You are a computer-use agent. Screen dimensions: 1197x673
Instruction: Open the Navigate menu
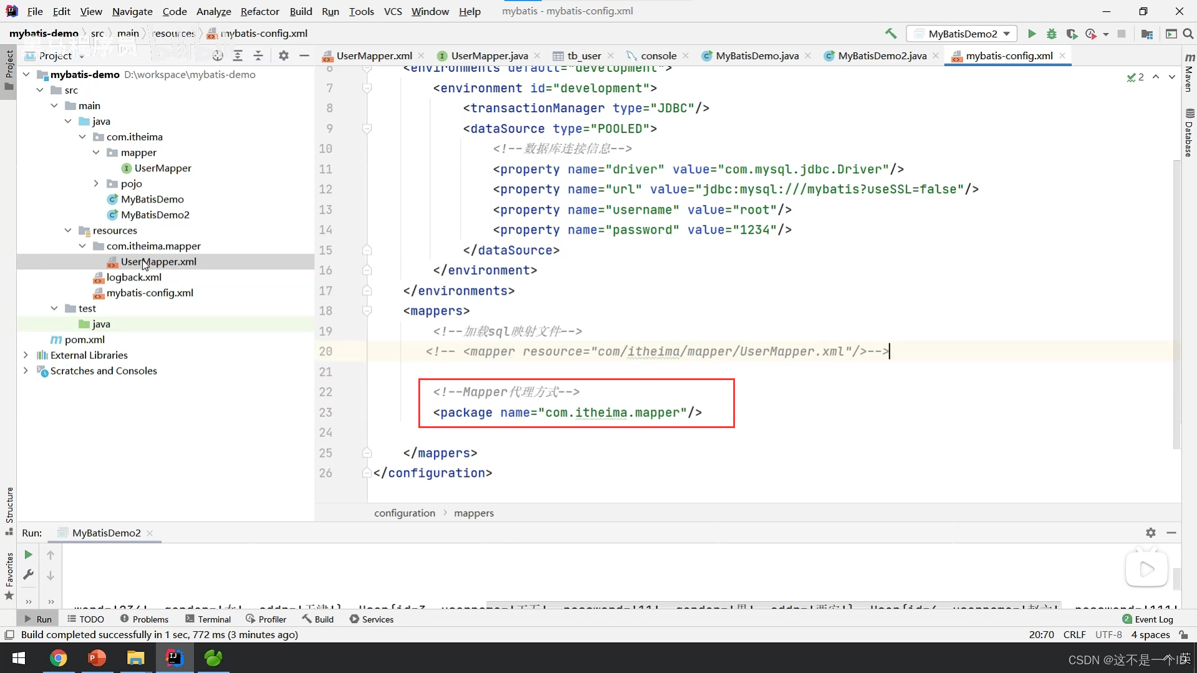click(x=132, y=11)
